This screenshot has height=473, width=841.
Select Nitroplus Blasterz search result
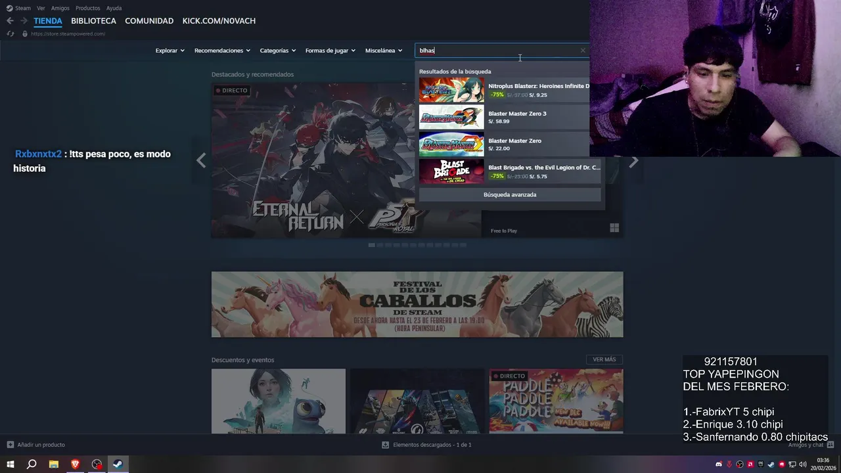(505, 90)
